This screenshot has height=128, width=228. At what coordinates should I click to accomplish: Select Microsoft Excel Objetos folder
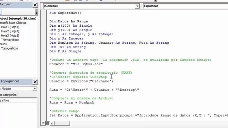tap(13, 23)
